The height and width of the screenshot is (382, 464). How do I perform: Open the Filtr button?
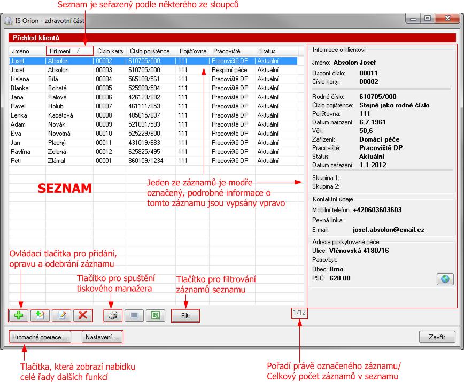[x=185, y=315]
